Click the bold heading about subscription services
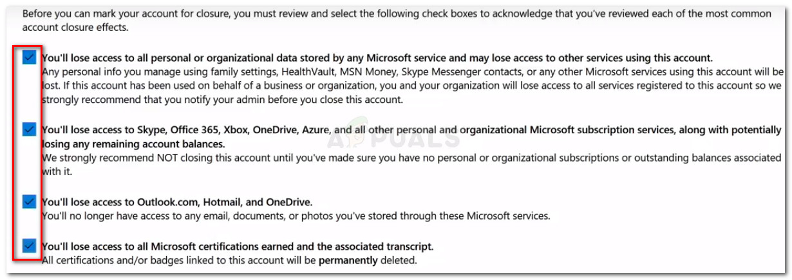792x280 pixels. pyautogui.click(x=412, y=130)
